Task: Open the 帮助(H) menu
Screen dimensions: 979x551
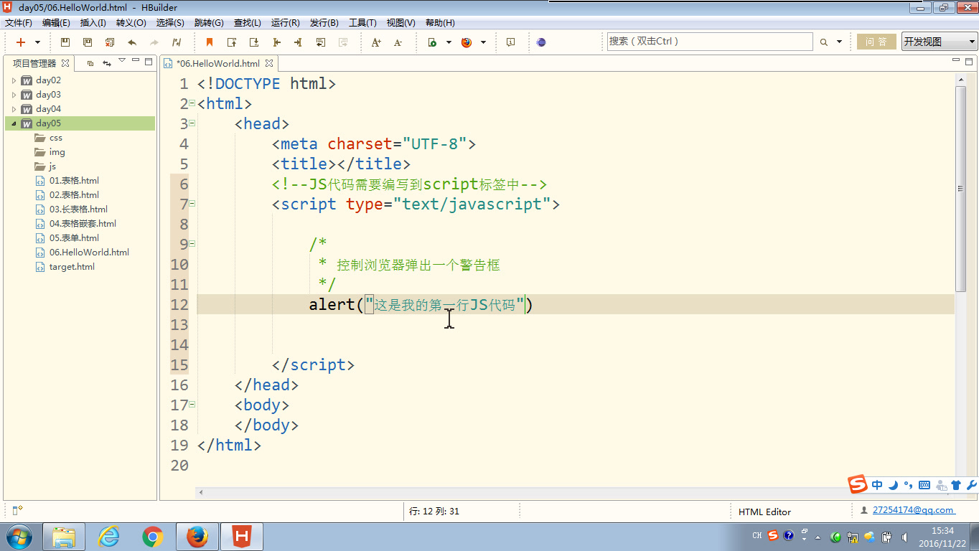Action: [440, 23]
